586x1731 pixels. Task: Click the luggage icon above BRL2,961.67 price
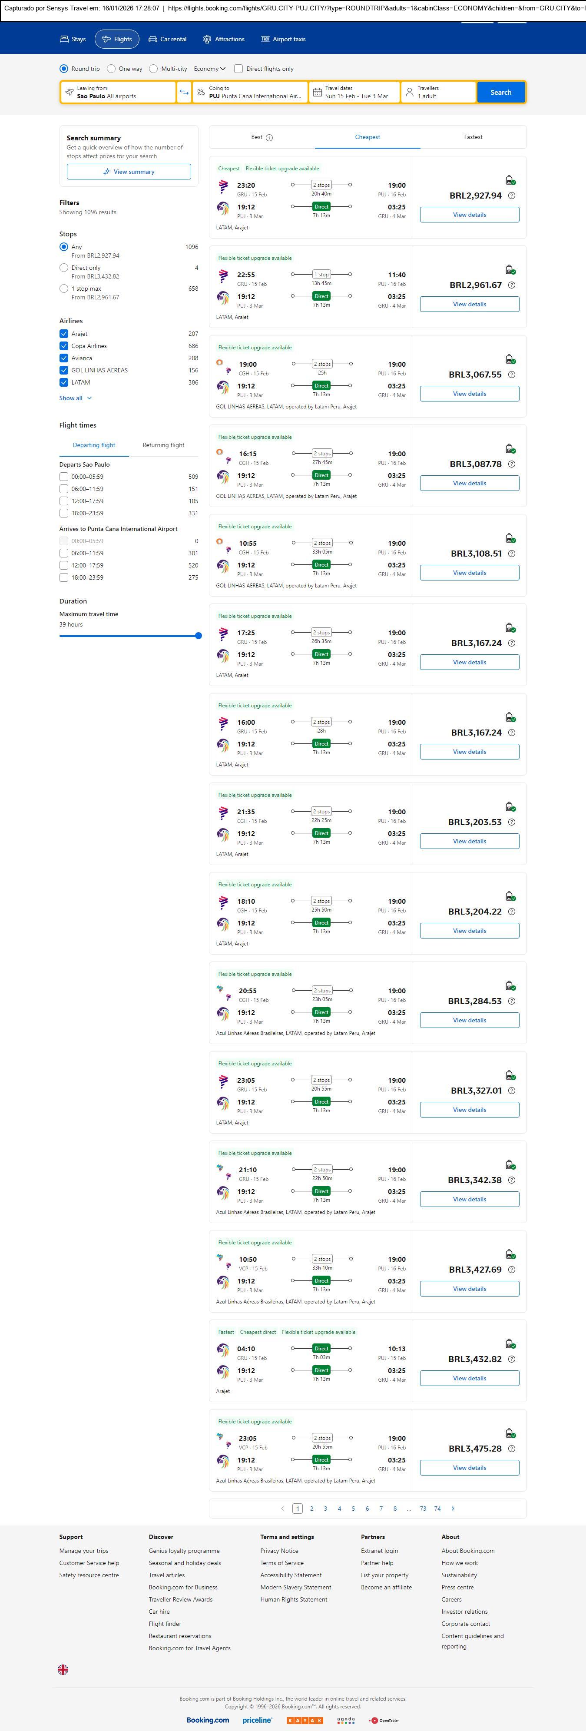(x=510, y=269)
